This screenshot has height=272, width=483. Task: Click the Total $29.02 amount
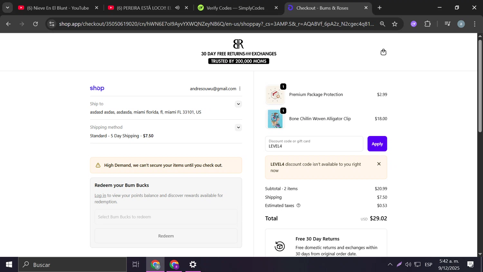click(378, 219)
